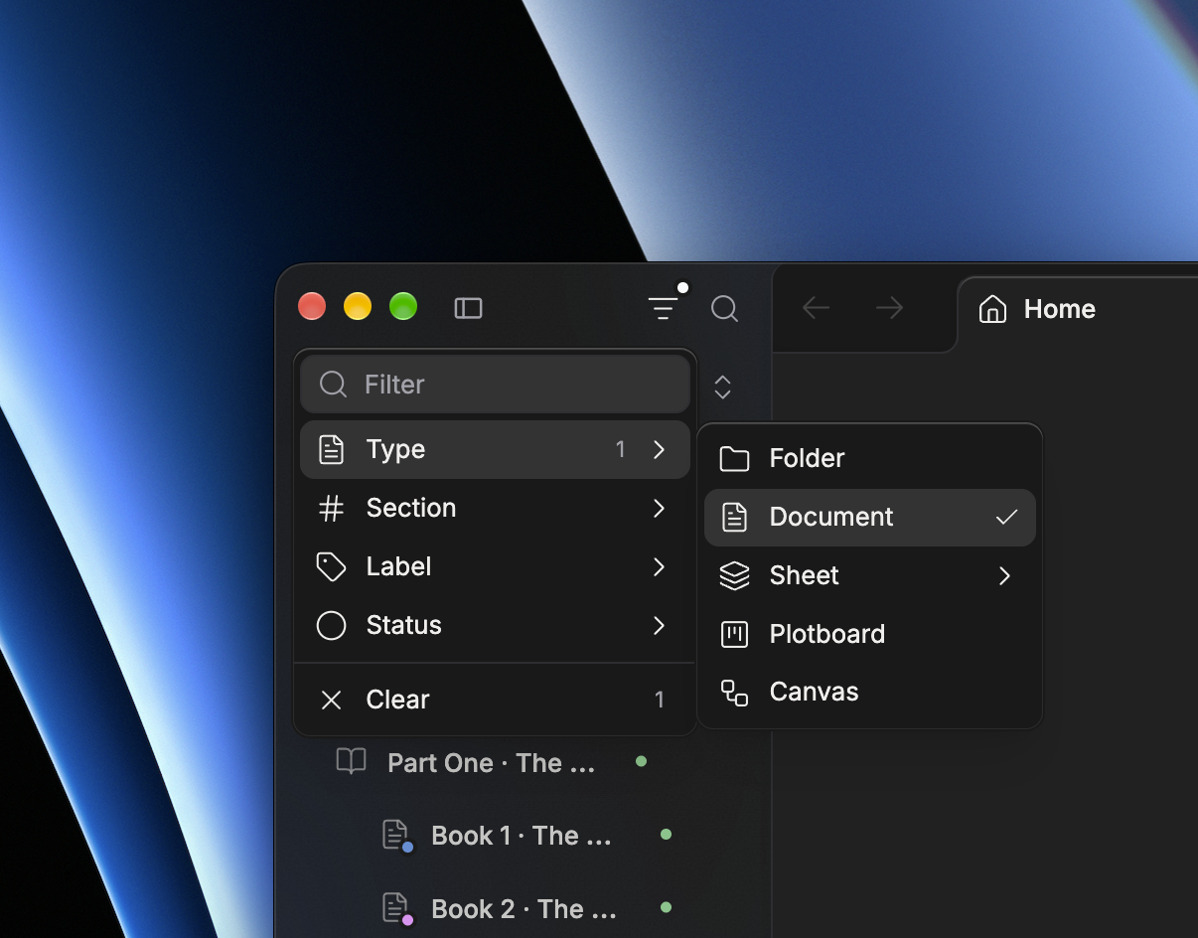Click the chevron arrow on Label row

659,566
